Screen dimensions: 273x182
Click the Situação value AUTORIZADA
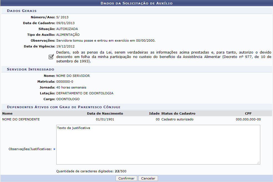(x=67, y=29)
